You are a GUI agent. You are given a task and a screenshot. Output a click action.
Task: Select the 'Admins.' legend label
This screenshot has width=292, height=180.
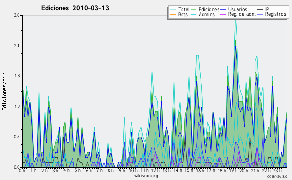point(207,14)
